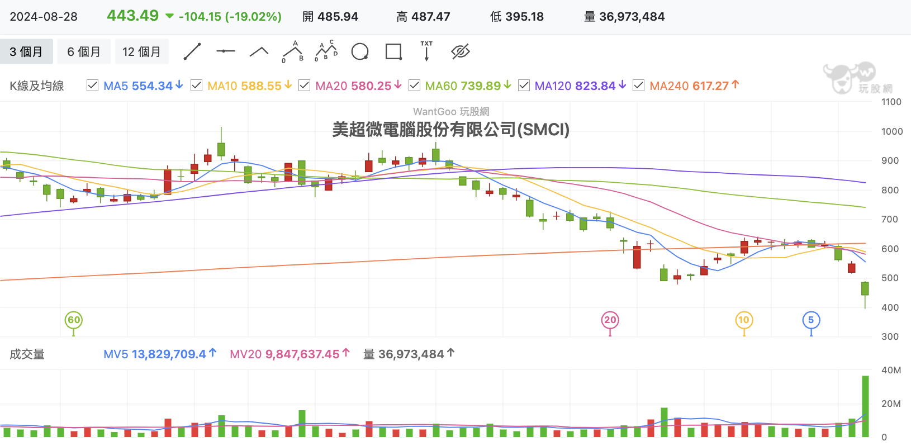Click the 成交量 section label
This screenshot has width=911, height=446.
tap(27, 354)
